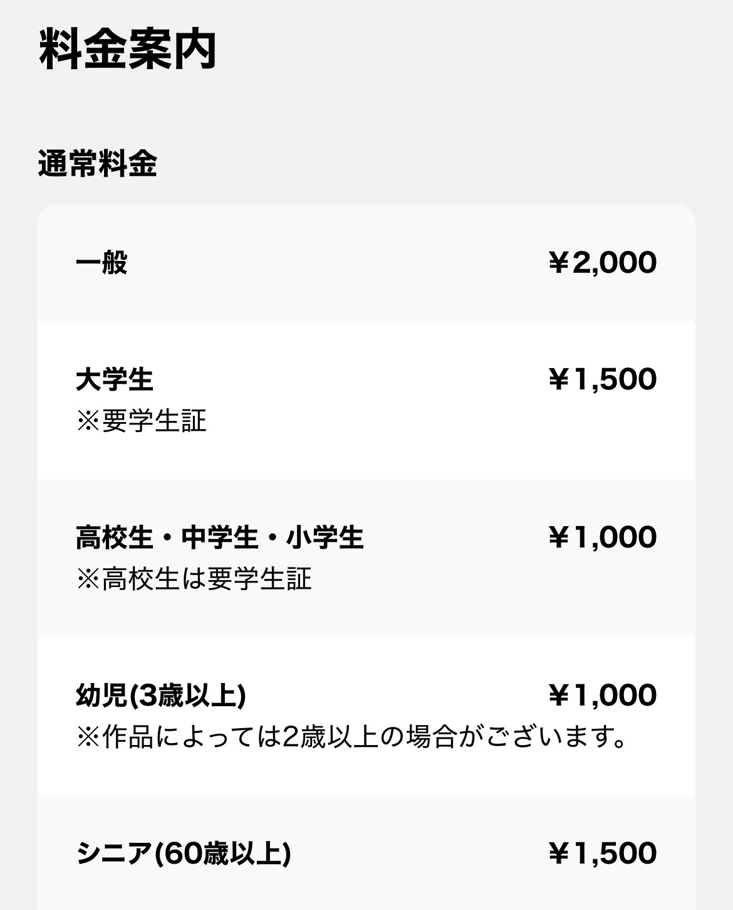
Task: Select the bold word シニア
Action: tap(114, 854)
